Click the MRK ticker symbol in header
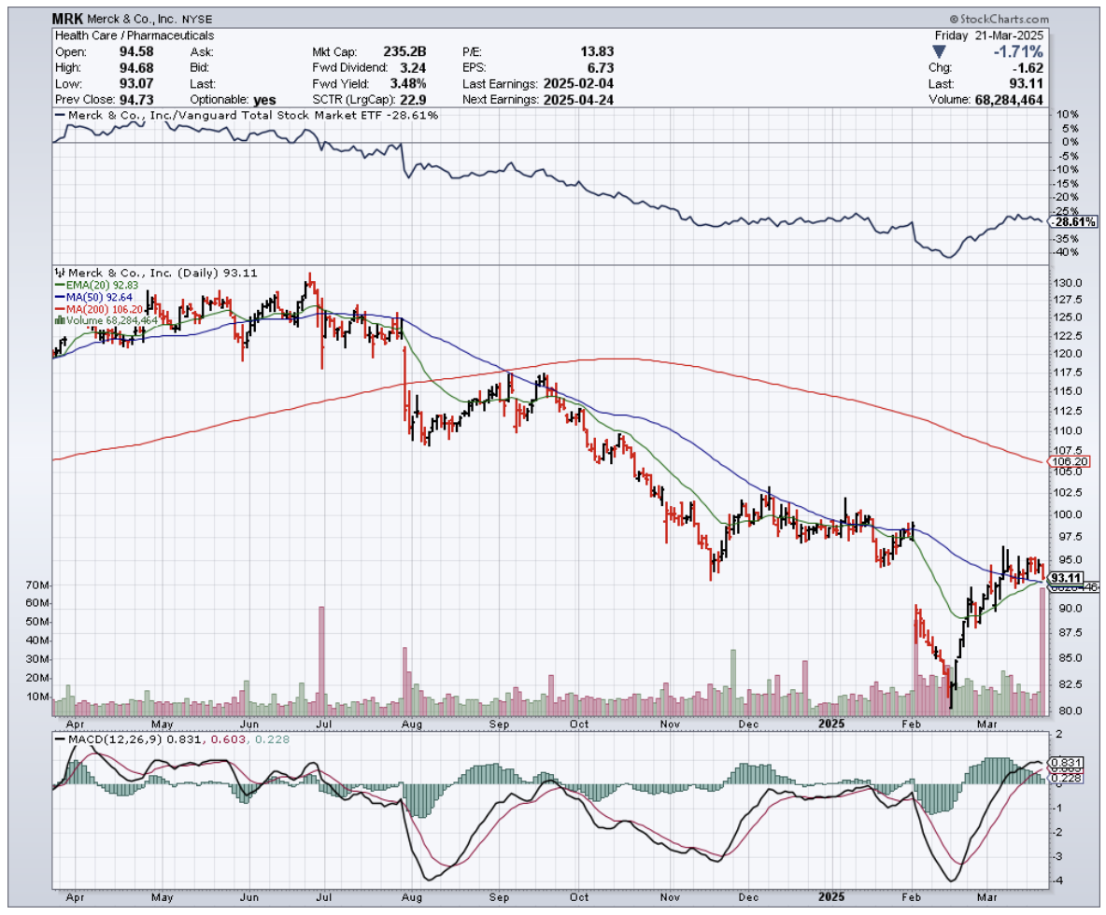Screen dimensions: 1106x915 [x=70, y=19]
